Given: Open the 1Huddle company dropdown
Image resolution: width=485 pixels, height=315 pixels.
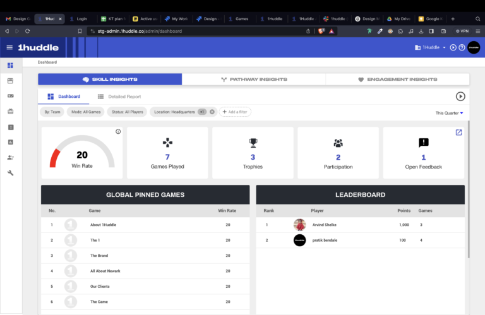Looking at the screenshot, I should (430, 47).
